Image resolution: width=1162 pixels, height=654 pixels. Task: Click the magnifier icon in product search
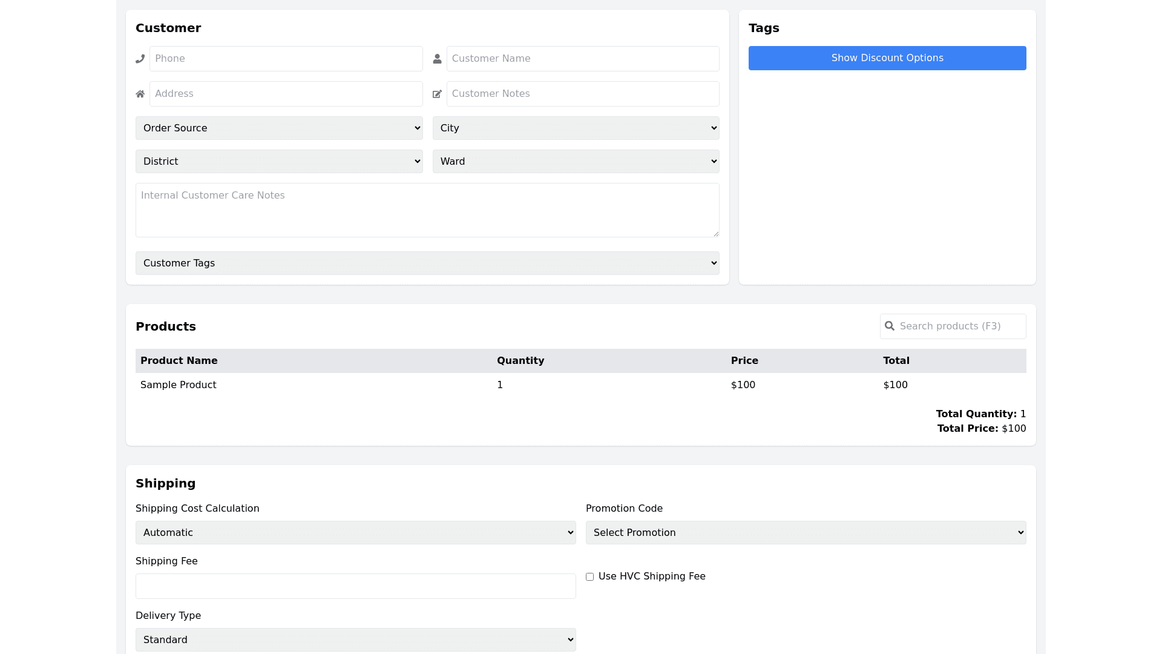click(x=890, y=326)
